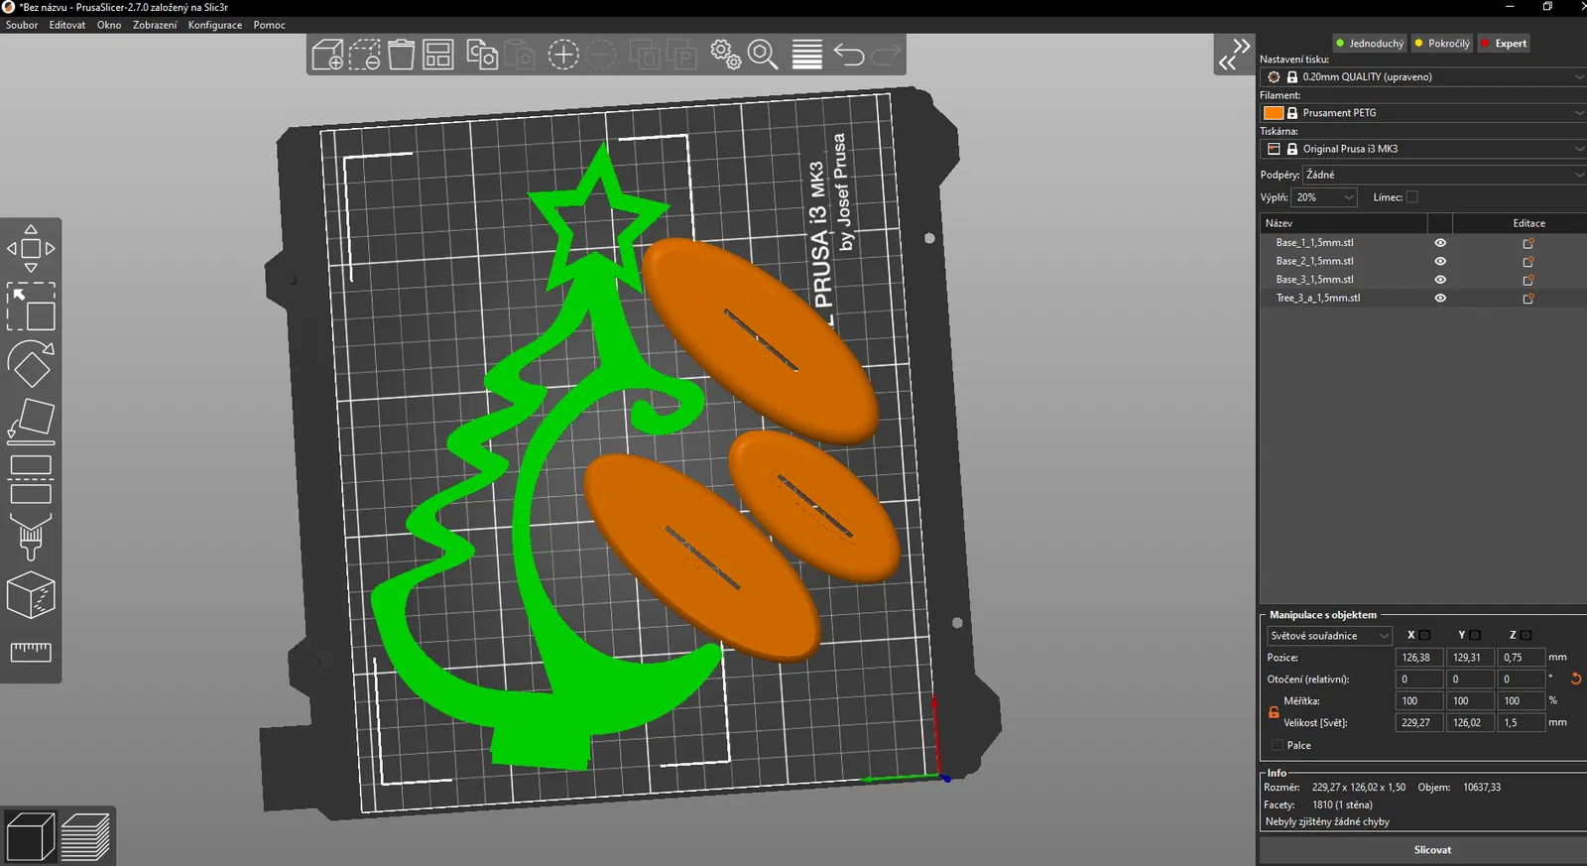The height and width of the screenshot is (866, 1587).
Task: Open the Konfigurace menu
Action: (x=215, y=25)
